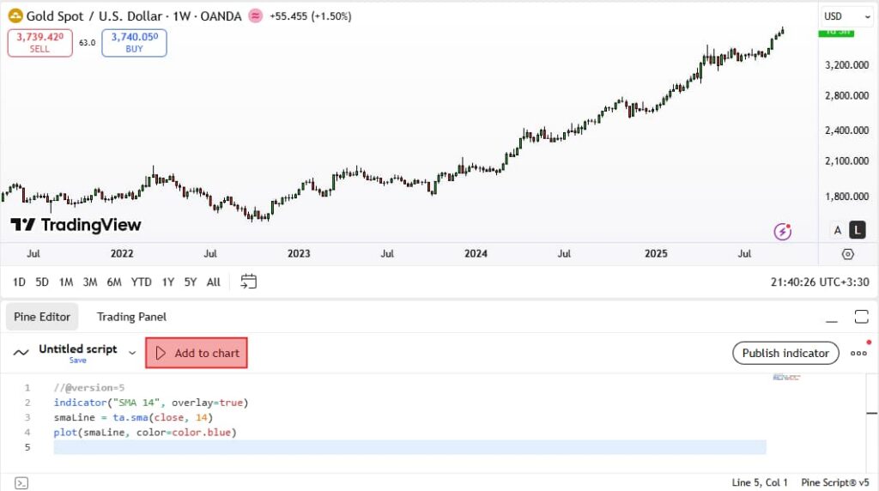Screen dimensions: 879x491
Task: Click the purple lightning bolt icon
Action: (x=782, y=230)
